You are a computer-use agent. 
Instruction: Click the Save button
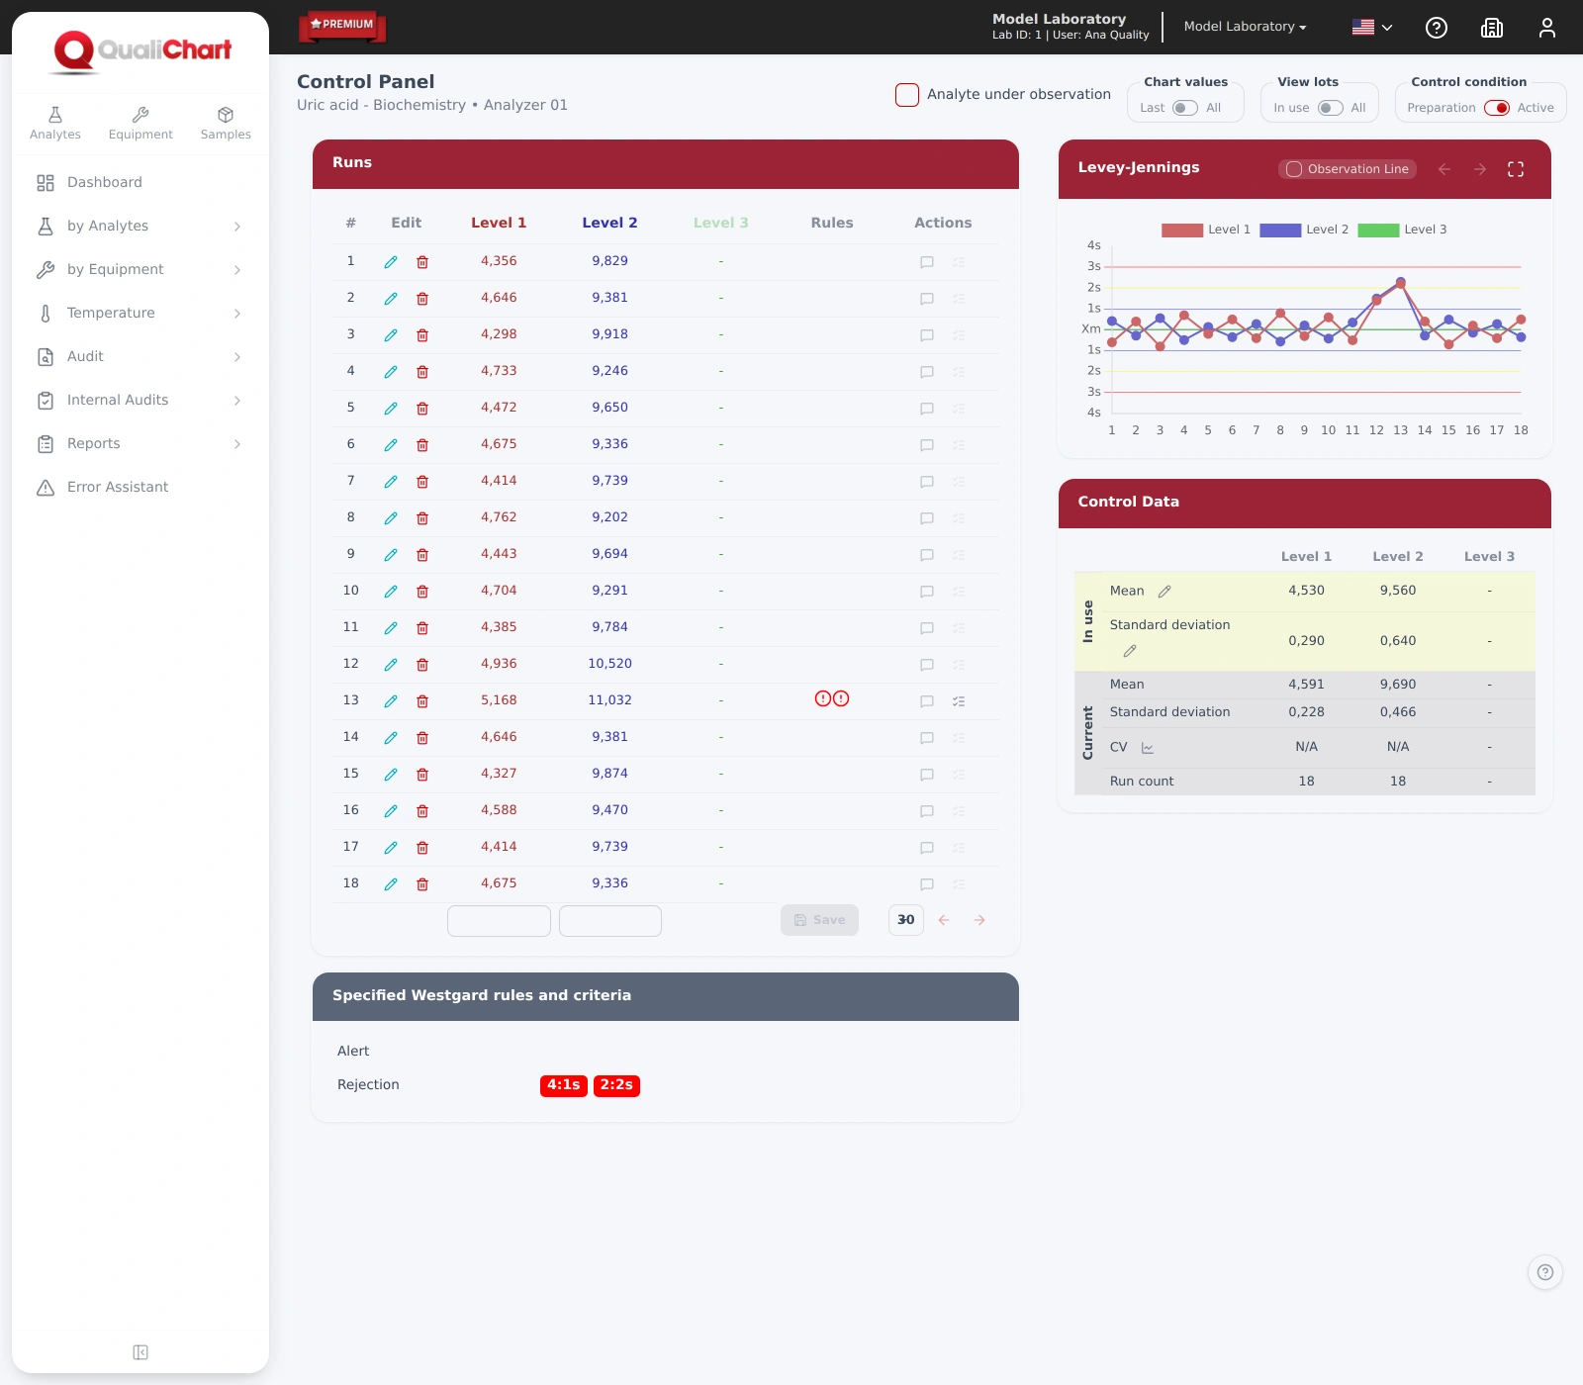(819, 920)
